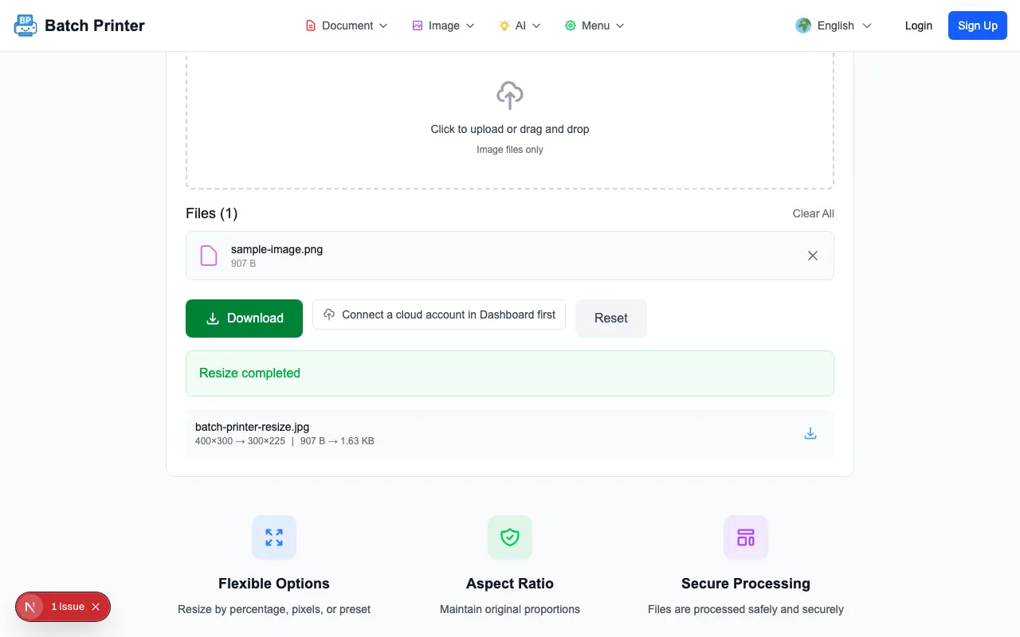Open the AI menu
Image resolution: width=1020 pixels, height=637 pixels.
(520, 25)
